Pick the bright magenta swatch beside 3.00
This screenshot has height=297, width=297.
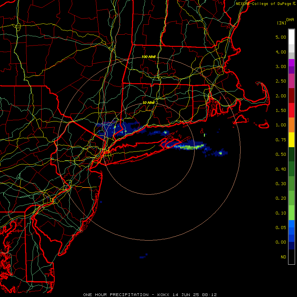tap(291, 63)
